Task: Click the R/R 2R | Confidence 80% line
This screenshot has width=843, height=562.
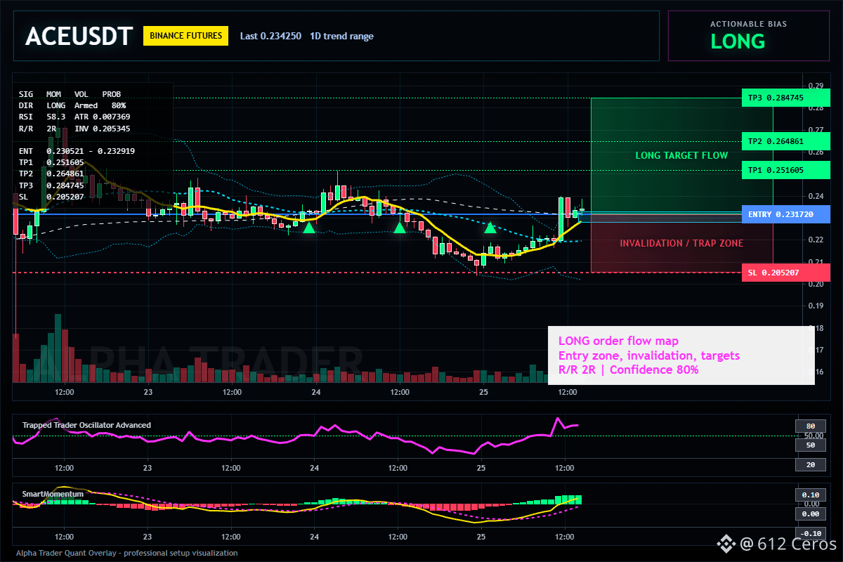Action: coord(629,370)
